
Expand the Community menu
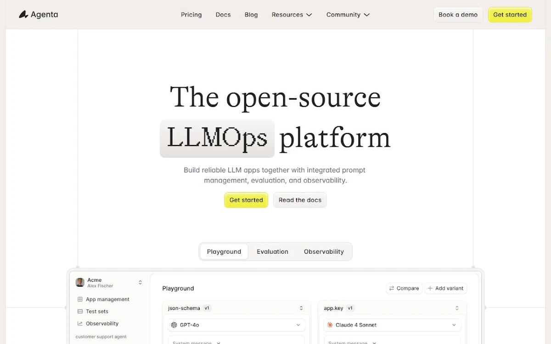pyautogui.click(x=348, y=15)
